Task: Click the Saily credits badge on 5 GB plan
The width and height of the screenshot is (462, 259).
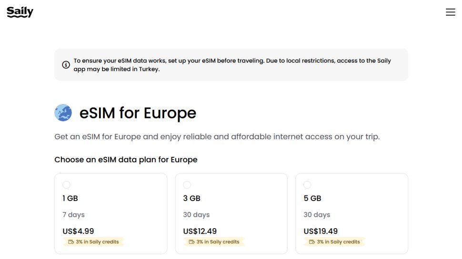Action: pyautogui.click(x=335, y=242)
